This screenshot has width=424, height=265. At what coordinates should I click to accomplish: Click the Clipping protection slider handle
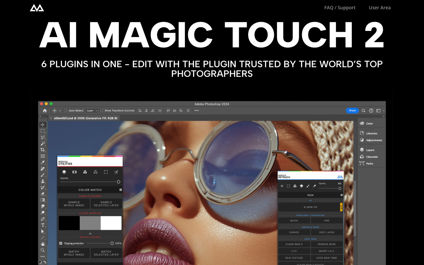pos(112,243)
